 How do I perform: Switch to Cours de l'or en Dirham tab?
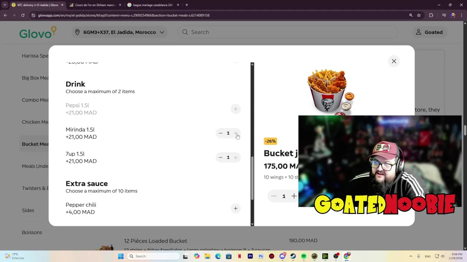(95, 5)
